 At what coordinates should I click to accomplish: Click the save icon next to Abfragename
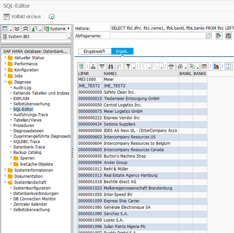[x=228, y=36]
